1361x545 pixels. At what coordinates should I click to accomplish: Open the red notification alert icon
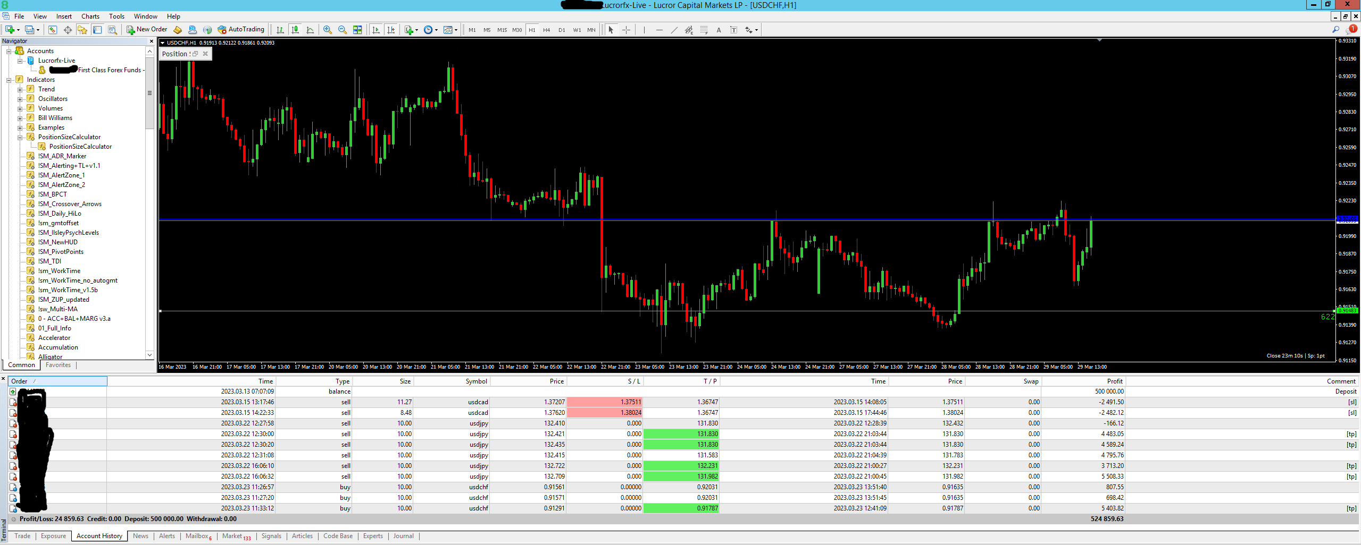pyautogui.click(x=1351, y=29)
